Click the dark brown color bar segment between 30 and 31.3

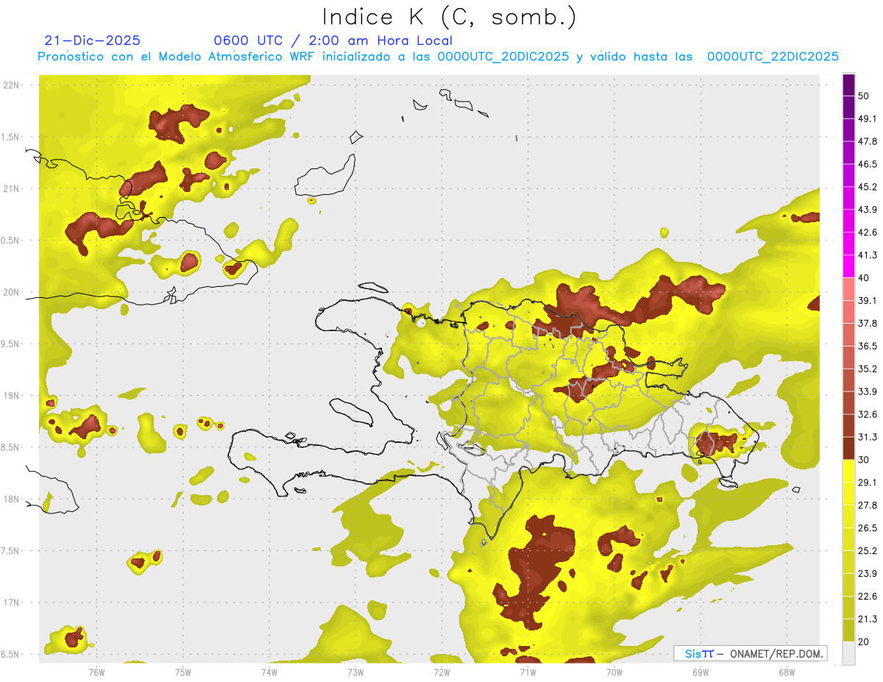[x=849, y=448]
